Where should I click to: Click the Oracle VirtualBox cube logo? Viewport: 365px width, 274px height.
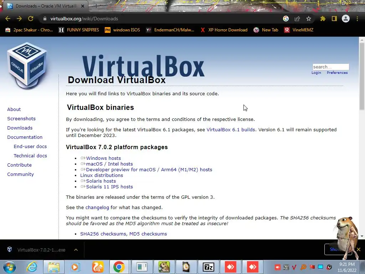coord(27,65)
